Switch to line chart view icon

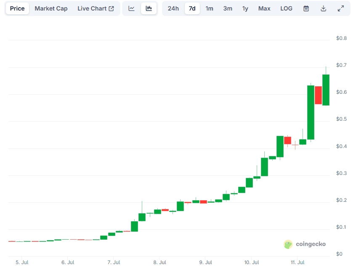[132, 8]
